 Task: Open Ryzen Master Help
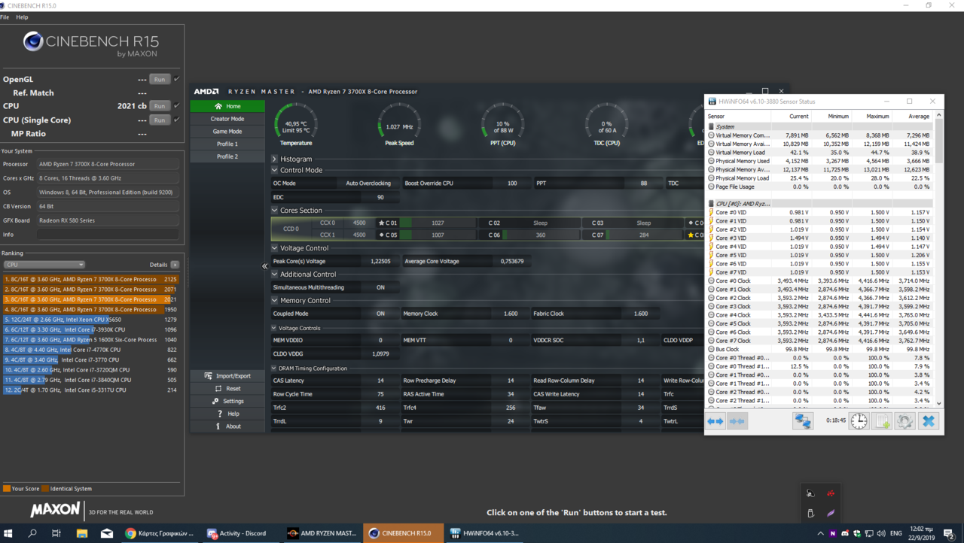coord(227,414)
